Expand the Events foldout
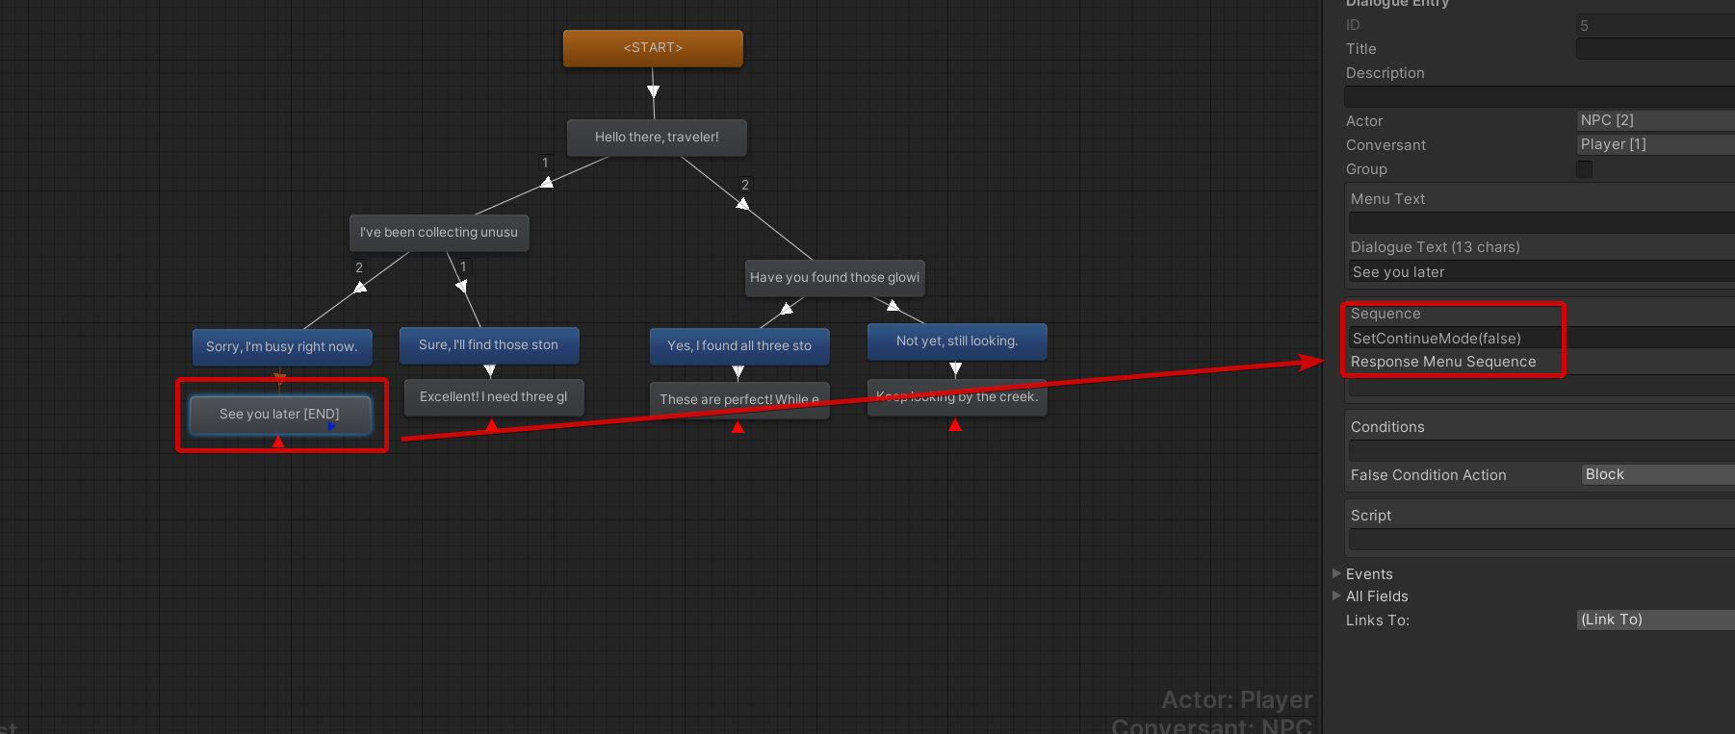 pyautogui.click(x=1336, y=573)
